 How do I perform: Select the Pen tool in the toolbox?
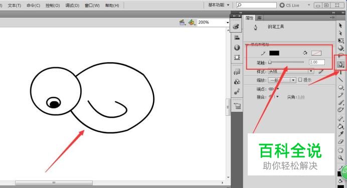click(x=340, y=65)
